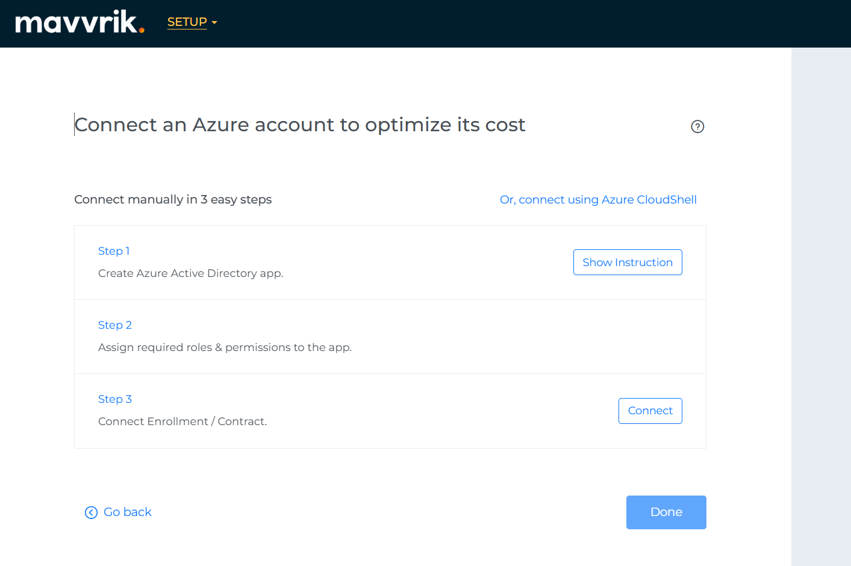This screenshot has width=851, height=566.
Task: Click the Assign required roles & permissions text
Action: [x=225, y=347]
